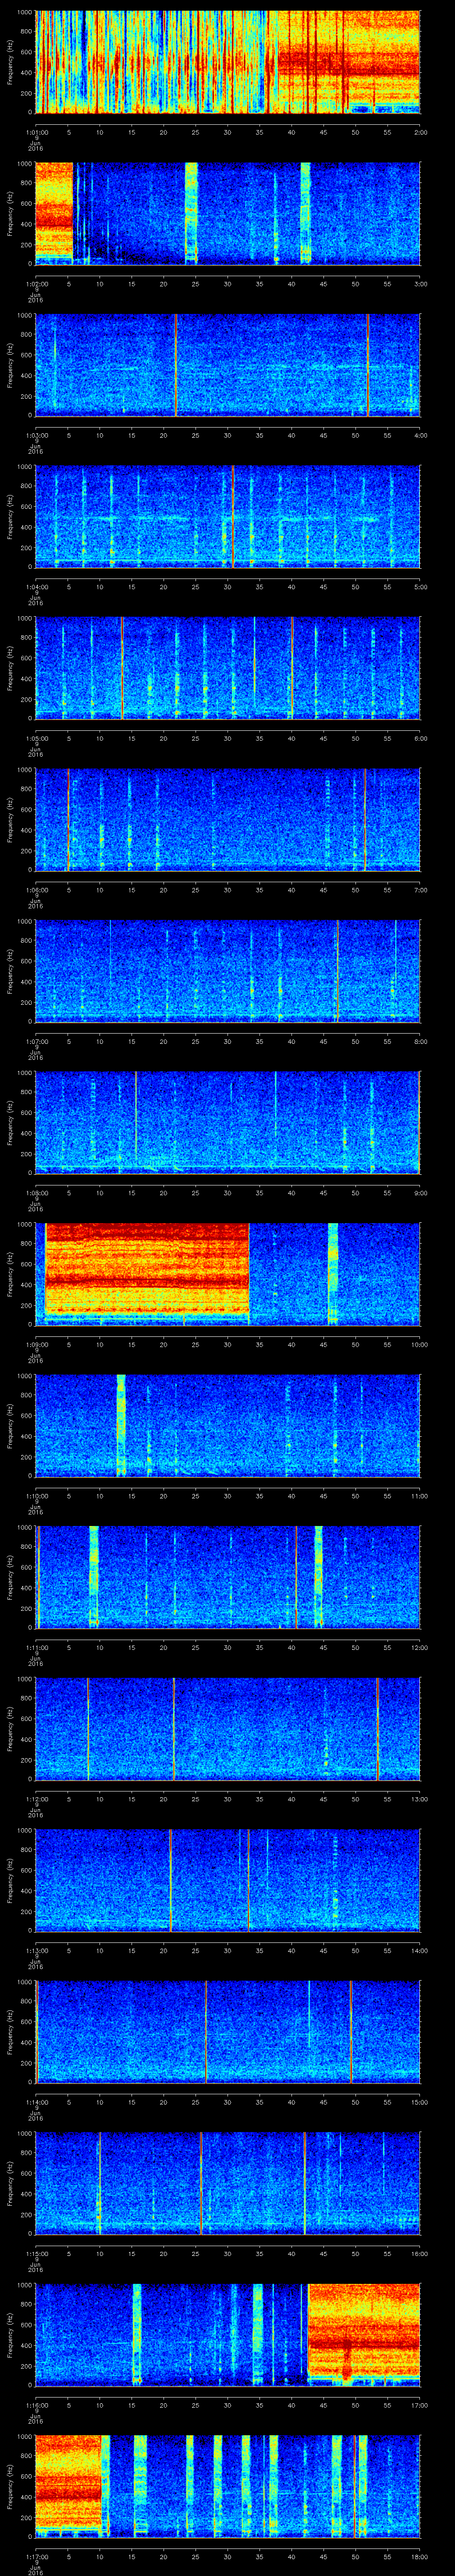455x2576 pixels.
Task: Click the '1:07:00' time axis label
Action: click(x=36, y=1041)
